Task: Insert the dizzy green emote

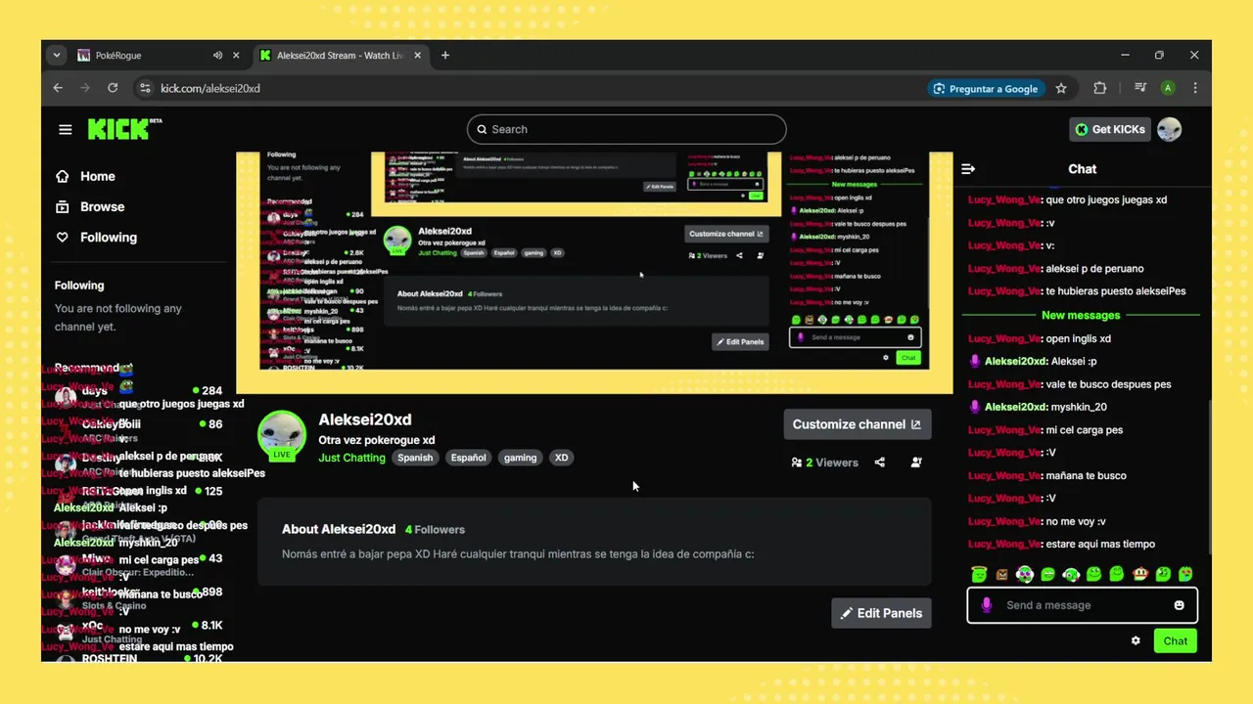Action: (x=1163, y=574)
